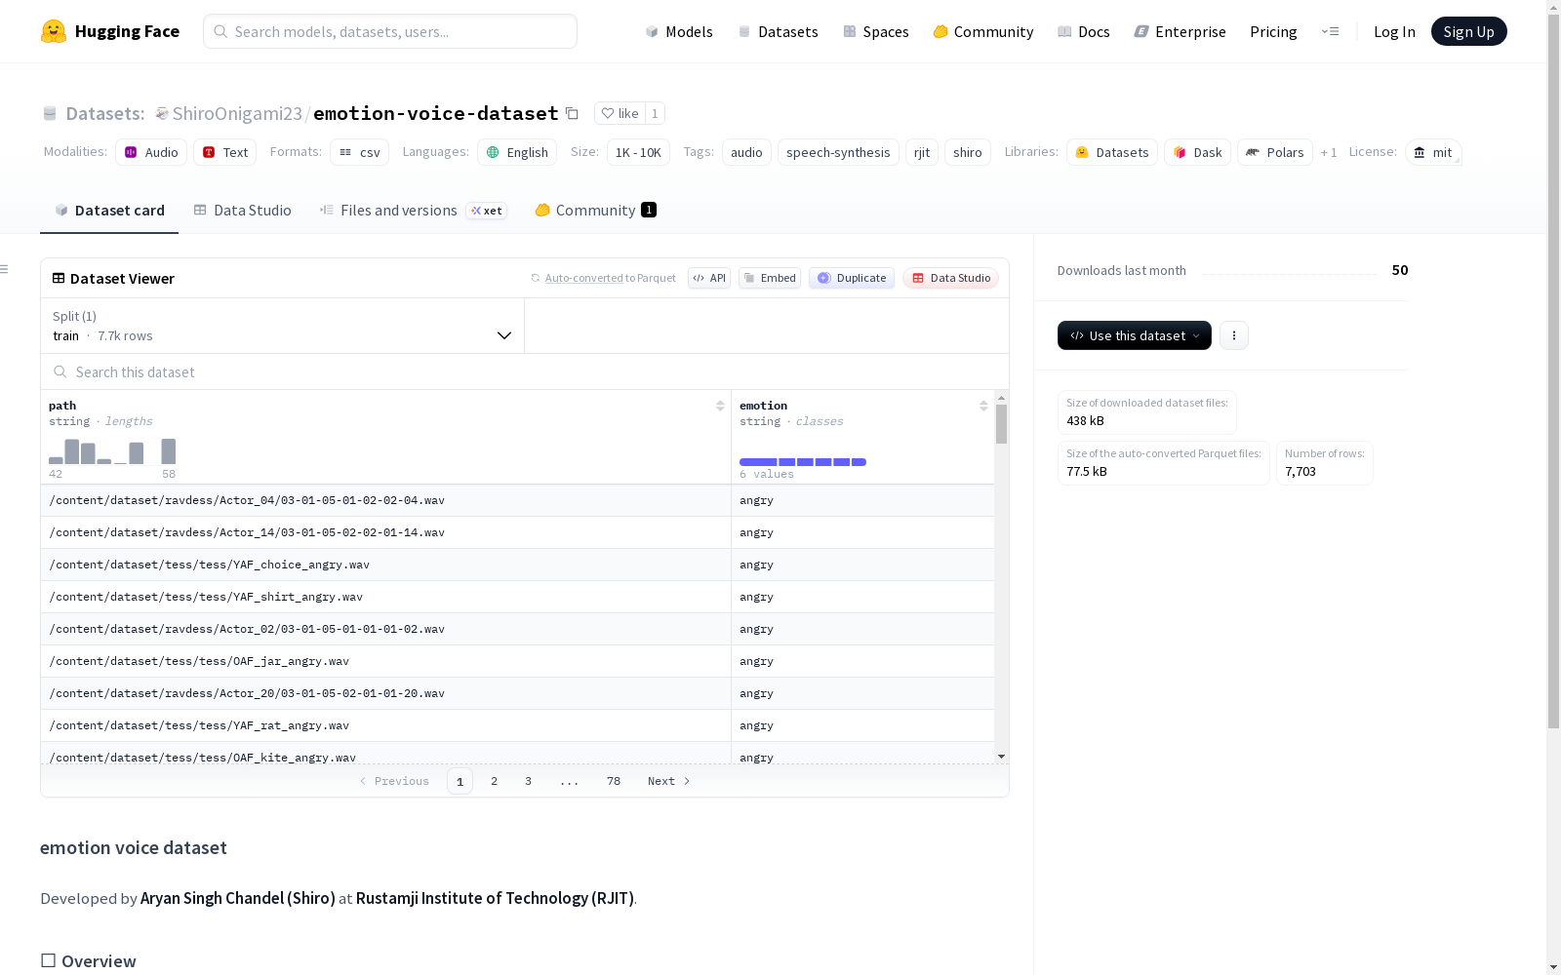
Task: Open the Polars library tag
Action: pyautogui.click(x=1275, y=152)
